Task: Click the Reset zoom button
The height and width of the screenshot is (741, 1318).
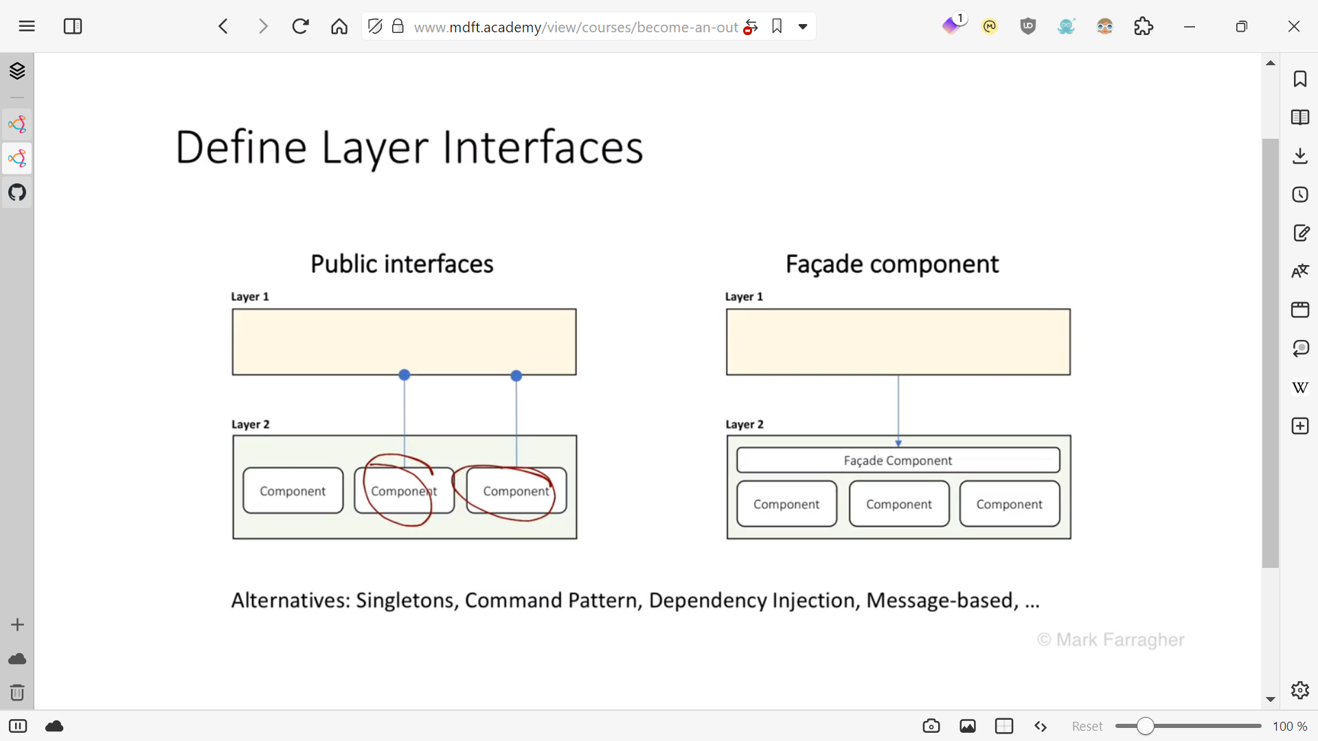Action: (x=1087, y=726)
